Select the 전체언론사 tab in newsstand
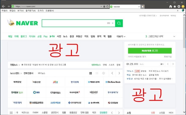The image size is (186, 115). (x=28, y=73)
